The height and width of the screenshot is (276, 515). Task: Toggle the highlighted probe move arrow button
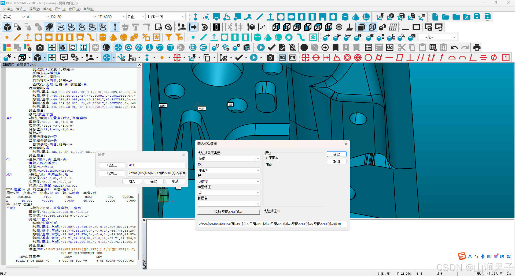(x=193, y=27)
